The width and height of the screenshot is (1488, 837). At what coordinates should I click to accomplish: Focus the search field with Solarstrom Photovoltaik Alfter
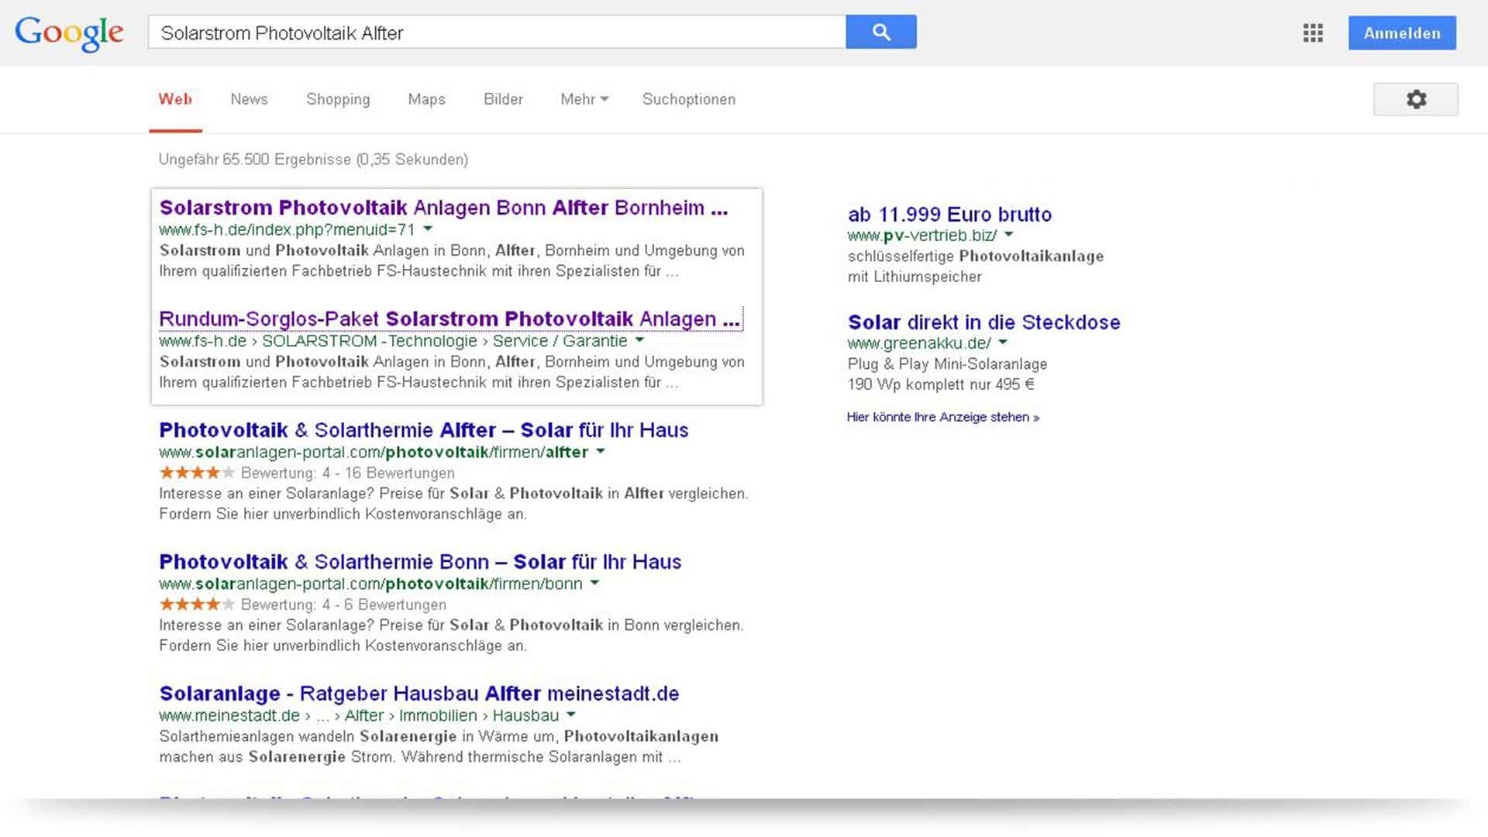(497, 33)
